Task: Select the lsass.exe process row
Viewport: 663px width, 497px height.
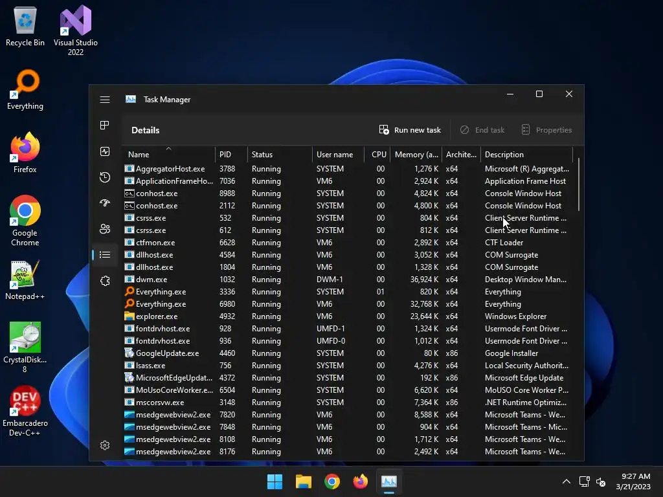Action: click(x=349, y=365)
